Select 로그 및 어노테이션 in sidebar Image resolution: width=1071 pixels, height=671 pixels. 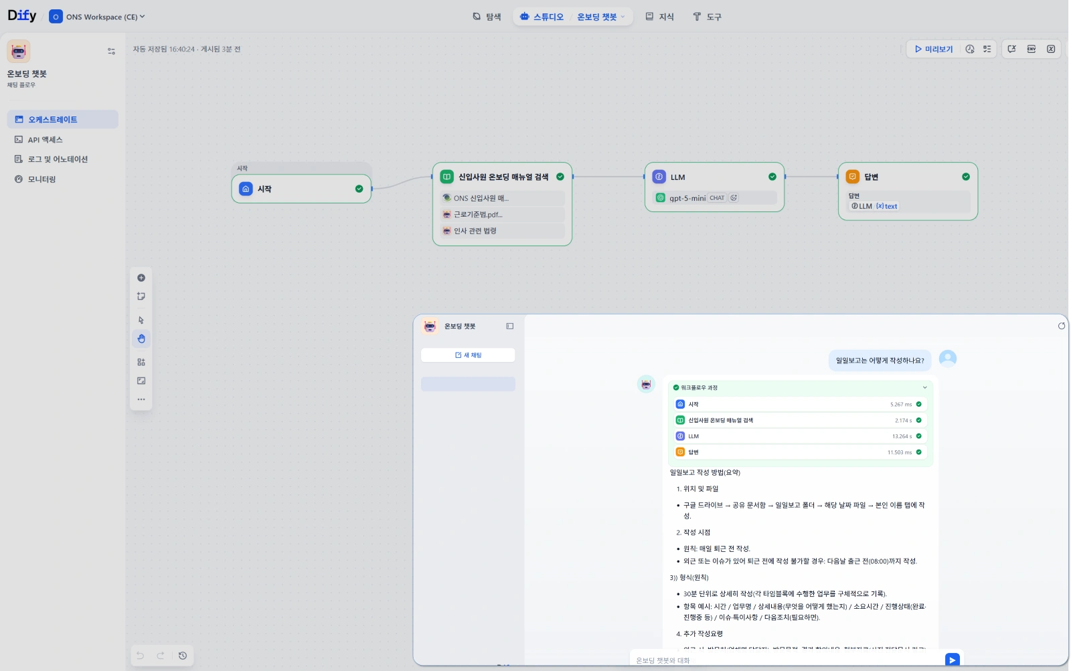pos(58,159)
